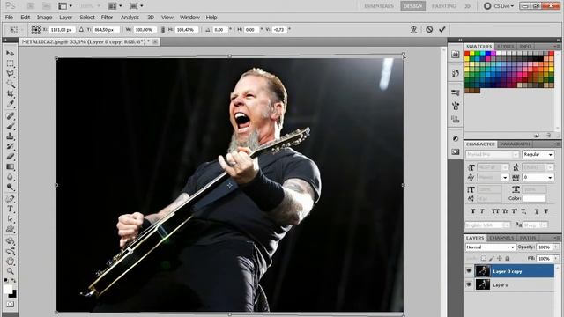Select the Crop tool

pyautogui.click(x=10, y=94)
